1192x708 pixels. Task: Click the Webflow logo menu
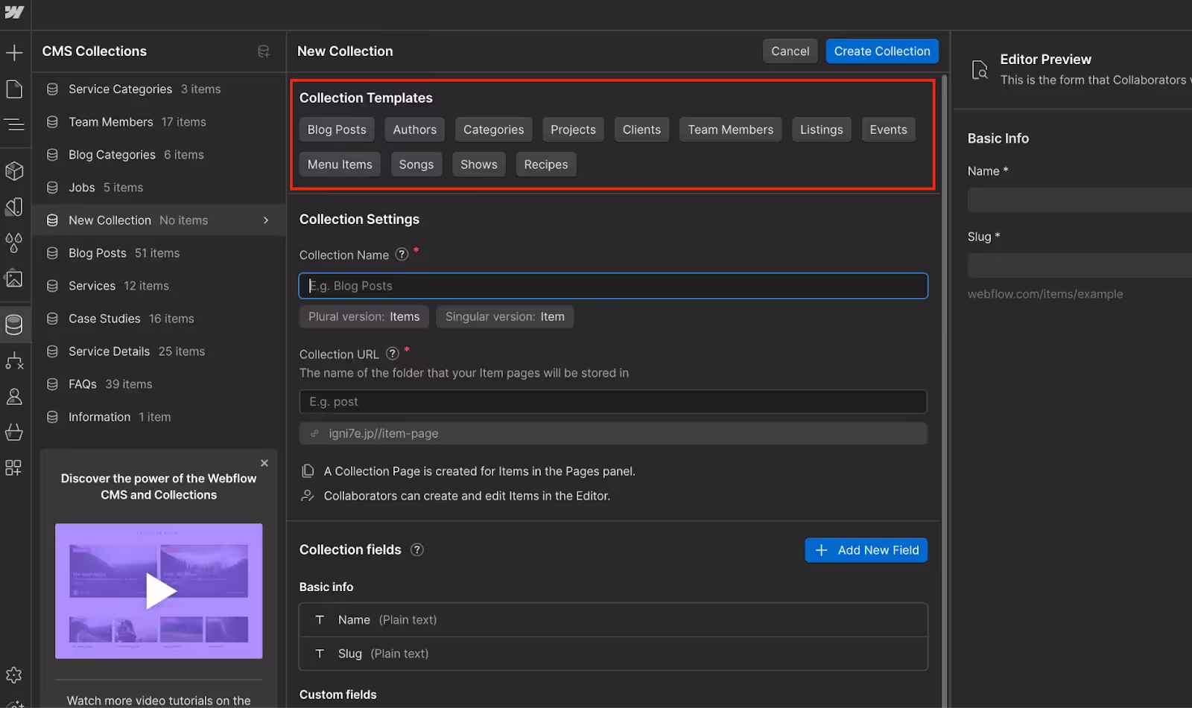click(15, 13)
